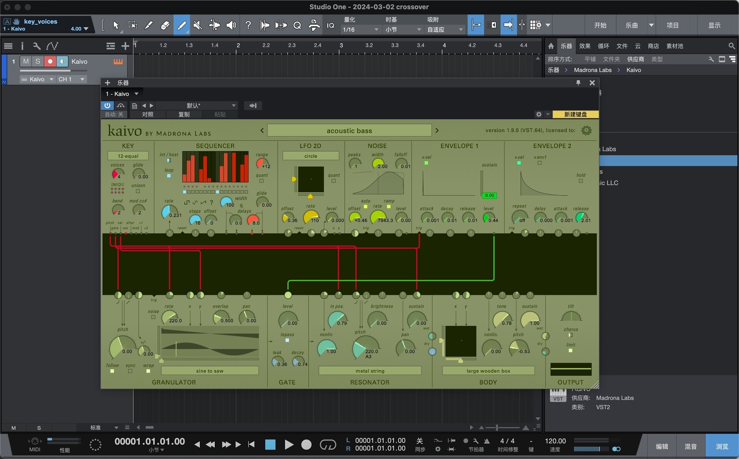Open snap 自适应 dropdown
Screen dimensions: 739x459
tap(445, 30)
